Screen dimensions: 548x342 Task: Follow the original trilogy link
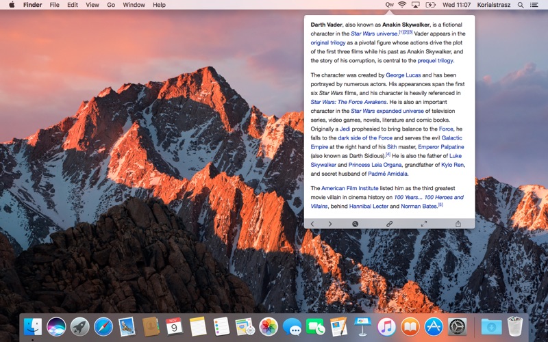click(328, 42)
